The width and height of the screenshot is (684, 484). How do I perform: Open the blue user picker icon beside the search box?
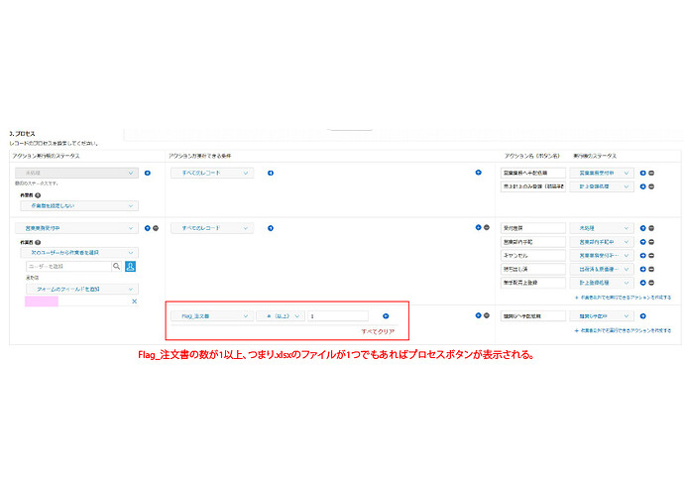[130, 266]
